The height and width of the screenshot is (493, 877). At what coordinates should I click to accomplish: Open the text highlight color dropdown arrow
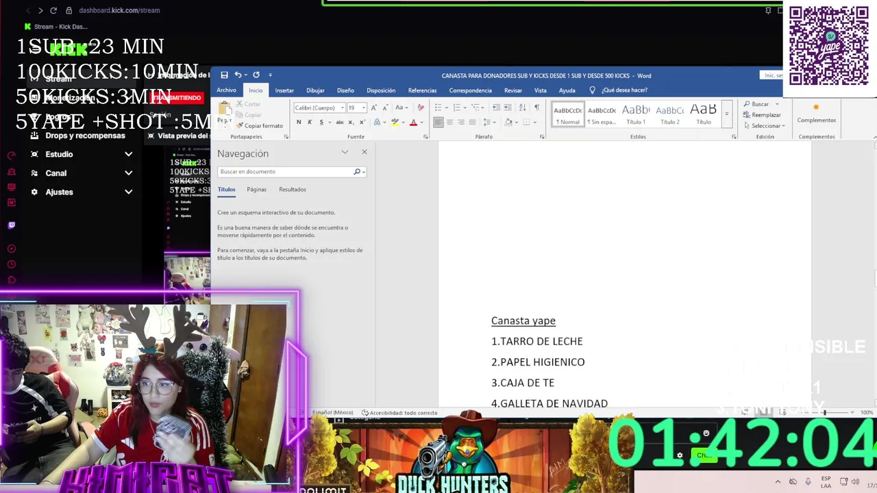(x=404, y=123)
